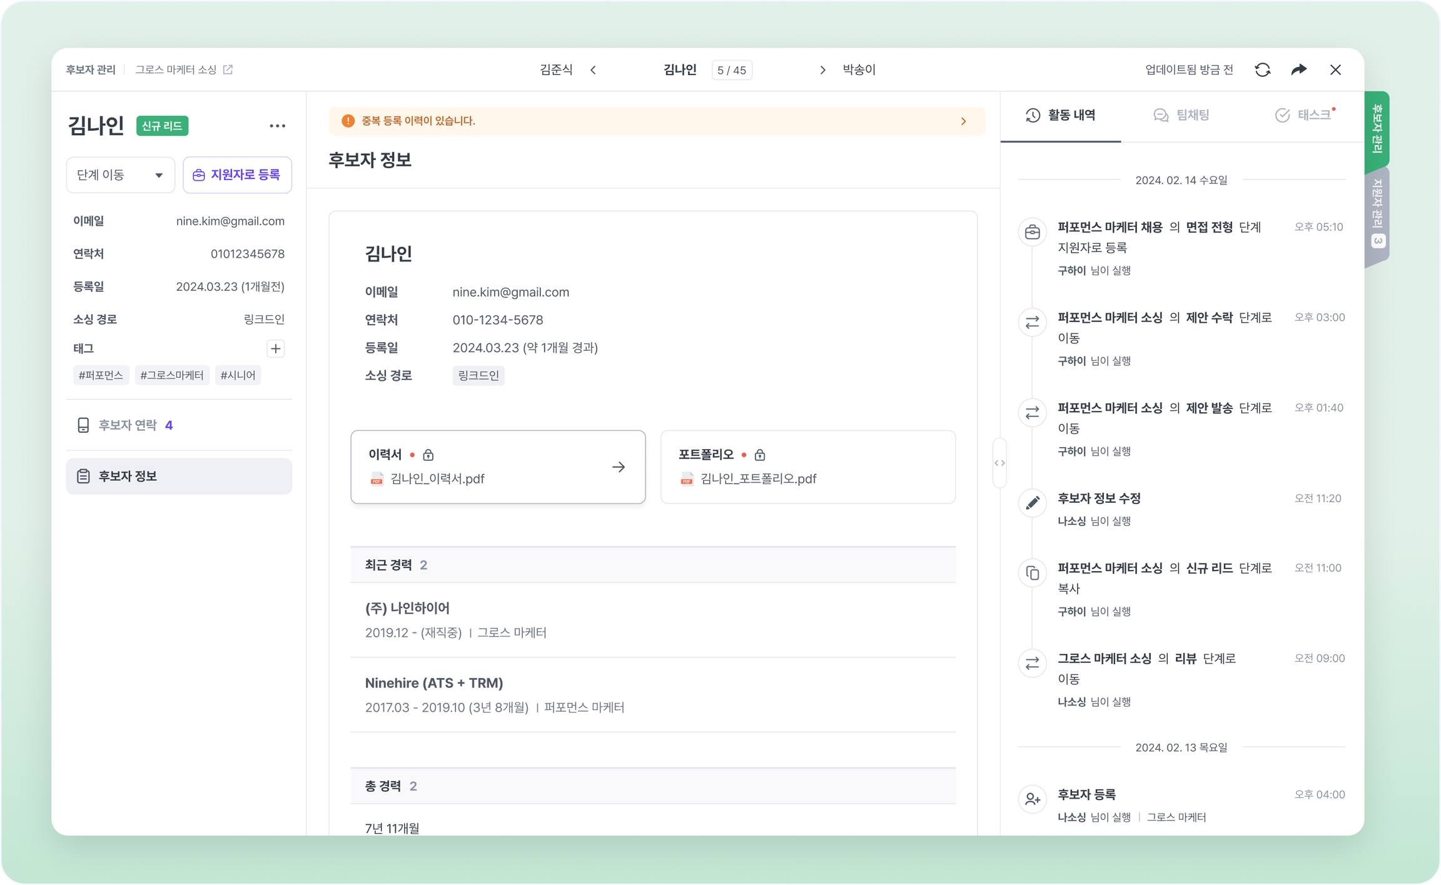Image resolution: width=1441 pixels, height=885 pixels.
Task: Go to previous candidate 김준식
Action: pos(593,70)
